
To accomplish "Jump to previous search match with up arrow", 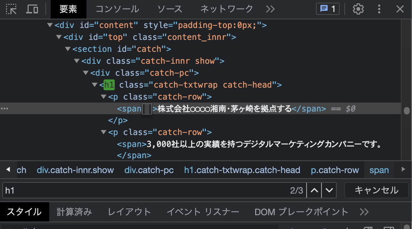I will pyautogui.click(x=314, y=190).
